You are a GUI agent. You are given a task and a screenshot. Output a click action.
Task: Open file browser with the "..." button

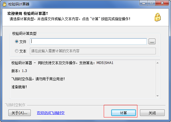152,41
